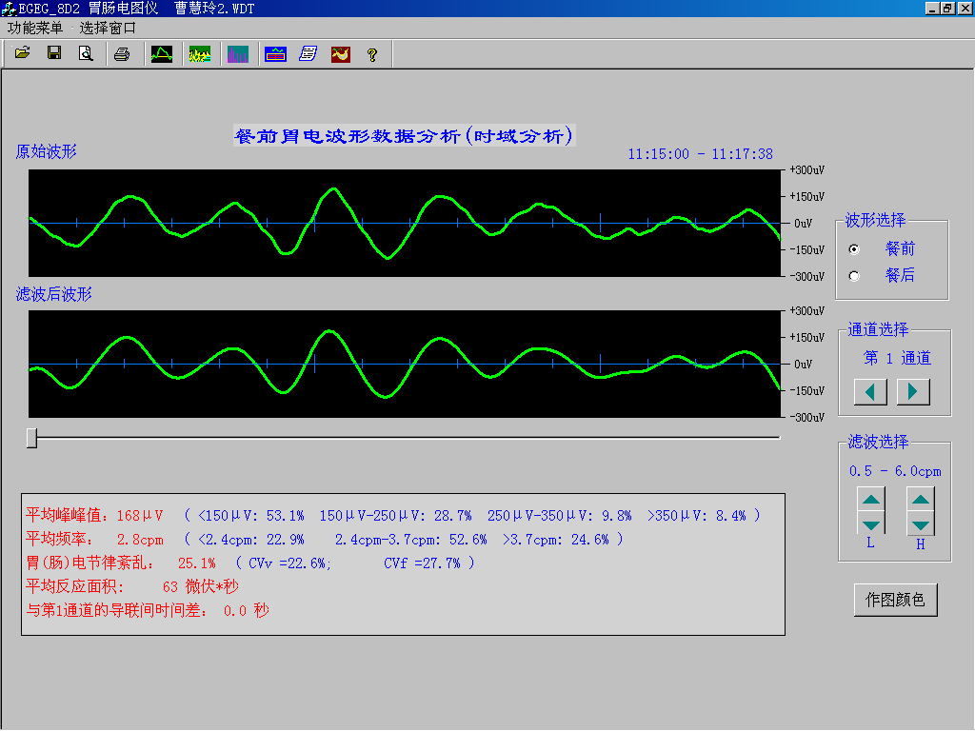Click the stomach image icon
Viewport: 975px width, 731px height.
pos(340,54)
